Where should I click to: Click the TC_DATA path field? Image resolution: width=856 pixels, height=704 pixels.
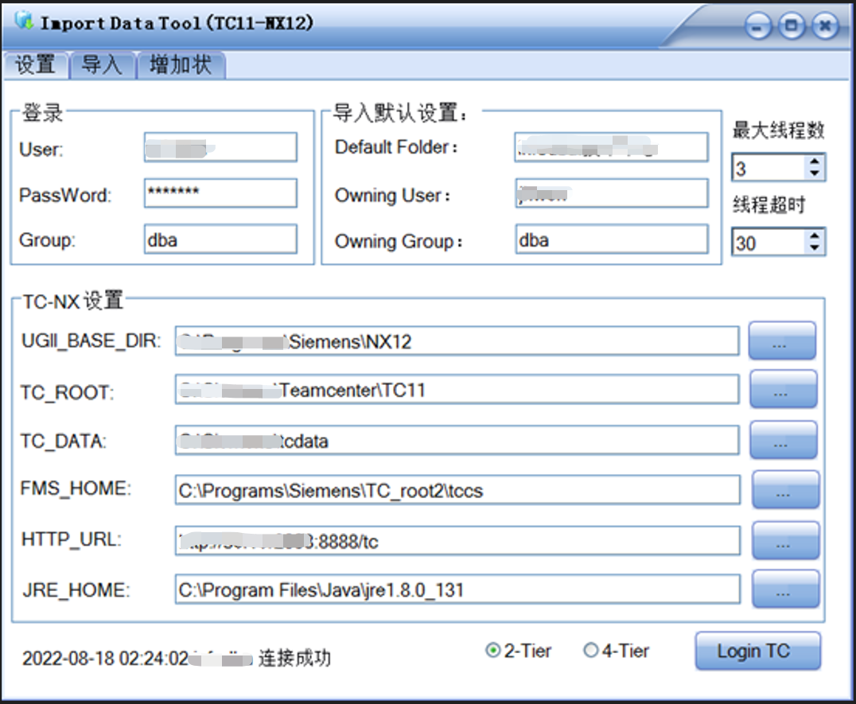coord(457,440)
